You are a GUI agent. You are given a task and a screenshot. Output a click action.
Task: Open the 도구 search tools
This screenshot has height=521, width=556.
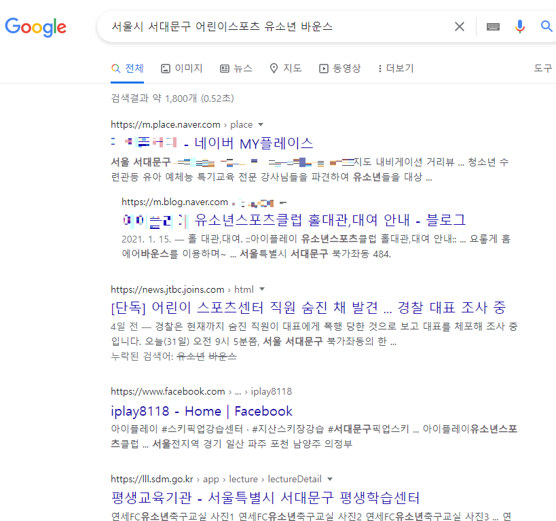(543, 68)
